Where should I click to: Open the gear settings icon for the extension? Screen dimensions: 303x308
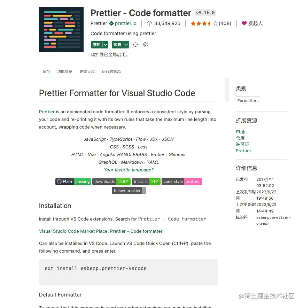(x=145, y=45)
